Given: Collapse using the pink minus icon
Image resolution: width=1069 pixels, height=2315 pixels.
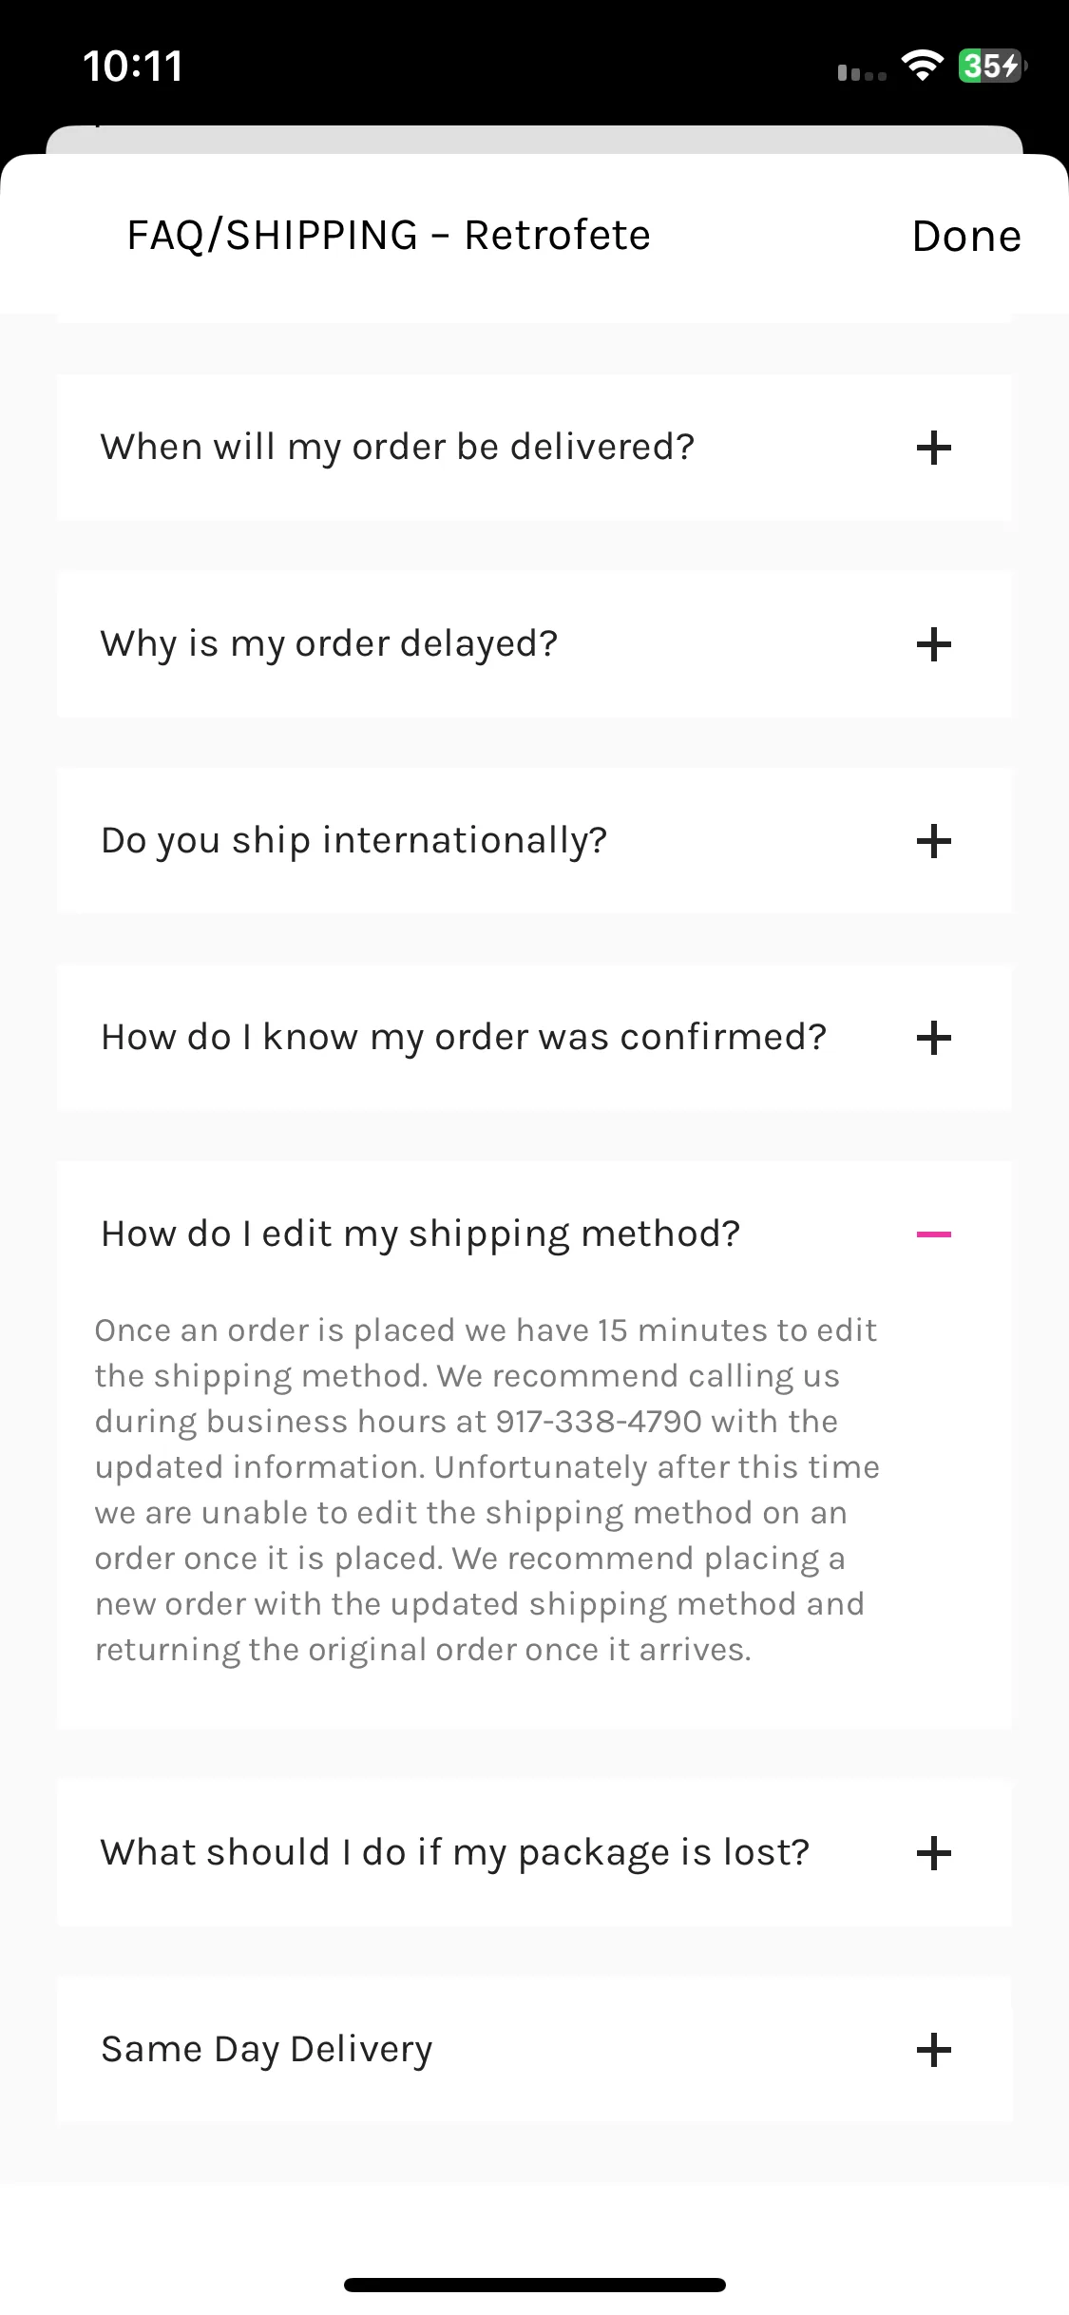Looking at the screenshot, I should pos(933,1234).
